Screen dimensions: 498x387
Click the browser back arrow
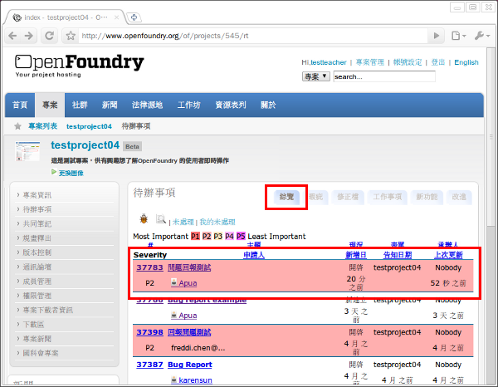(x=12, y=36)
